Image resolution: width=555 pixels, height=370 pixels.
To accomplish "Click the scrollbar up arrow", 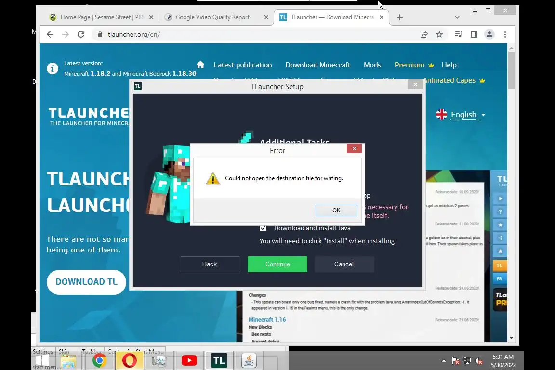I will [x=511, y=47].
